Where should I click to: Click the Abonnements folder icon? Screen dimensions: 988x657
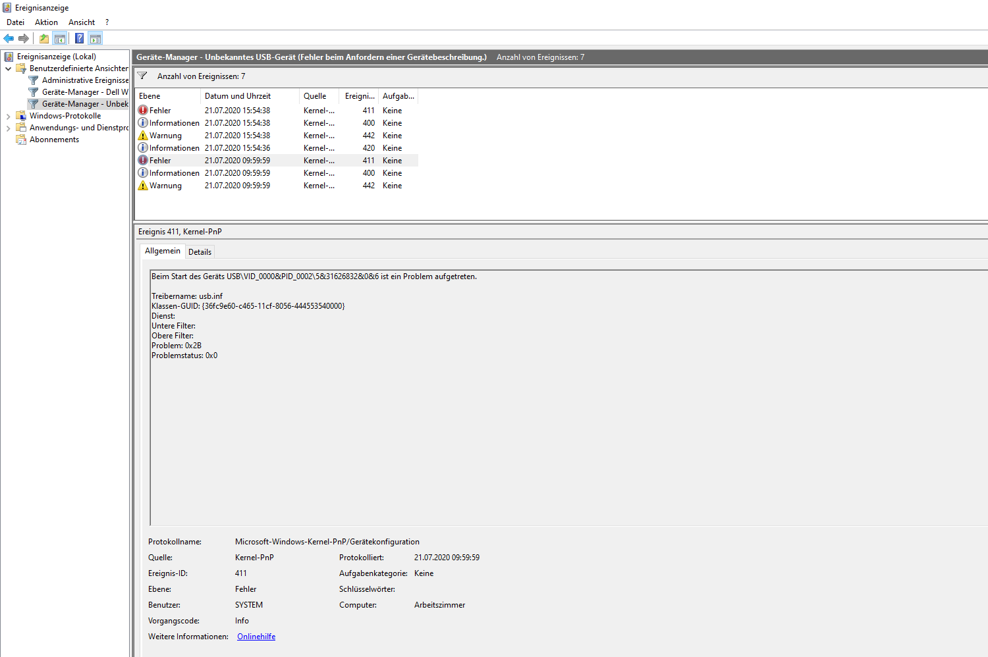click(x=21, y=139)
